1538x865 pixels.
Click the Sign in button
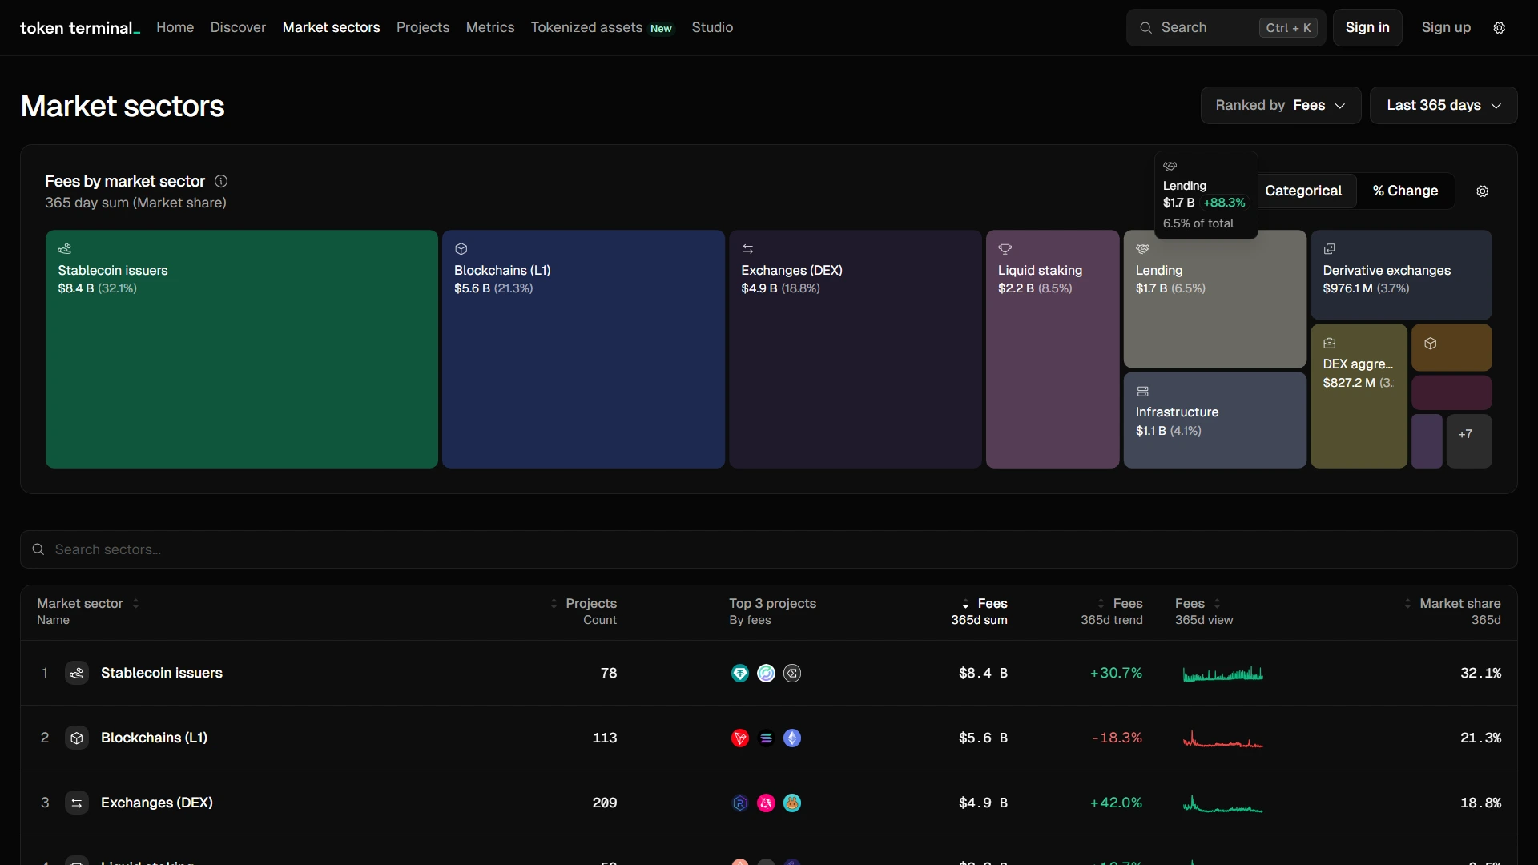(1367, 28)
